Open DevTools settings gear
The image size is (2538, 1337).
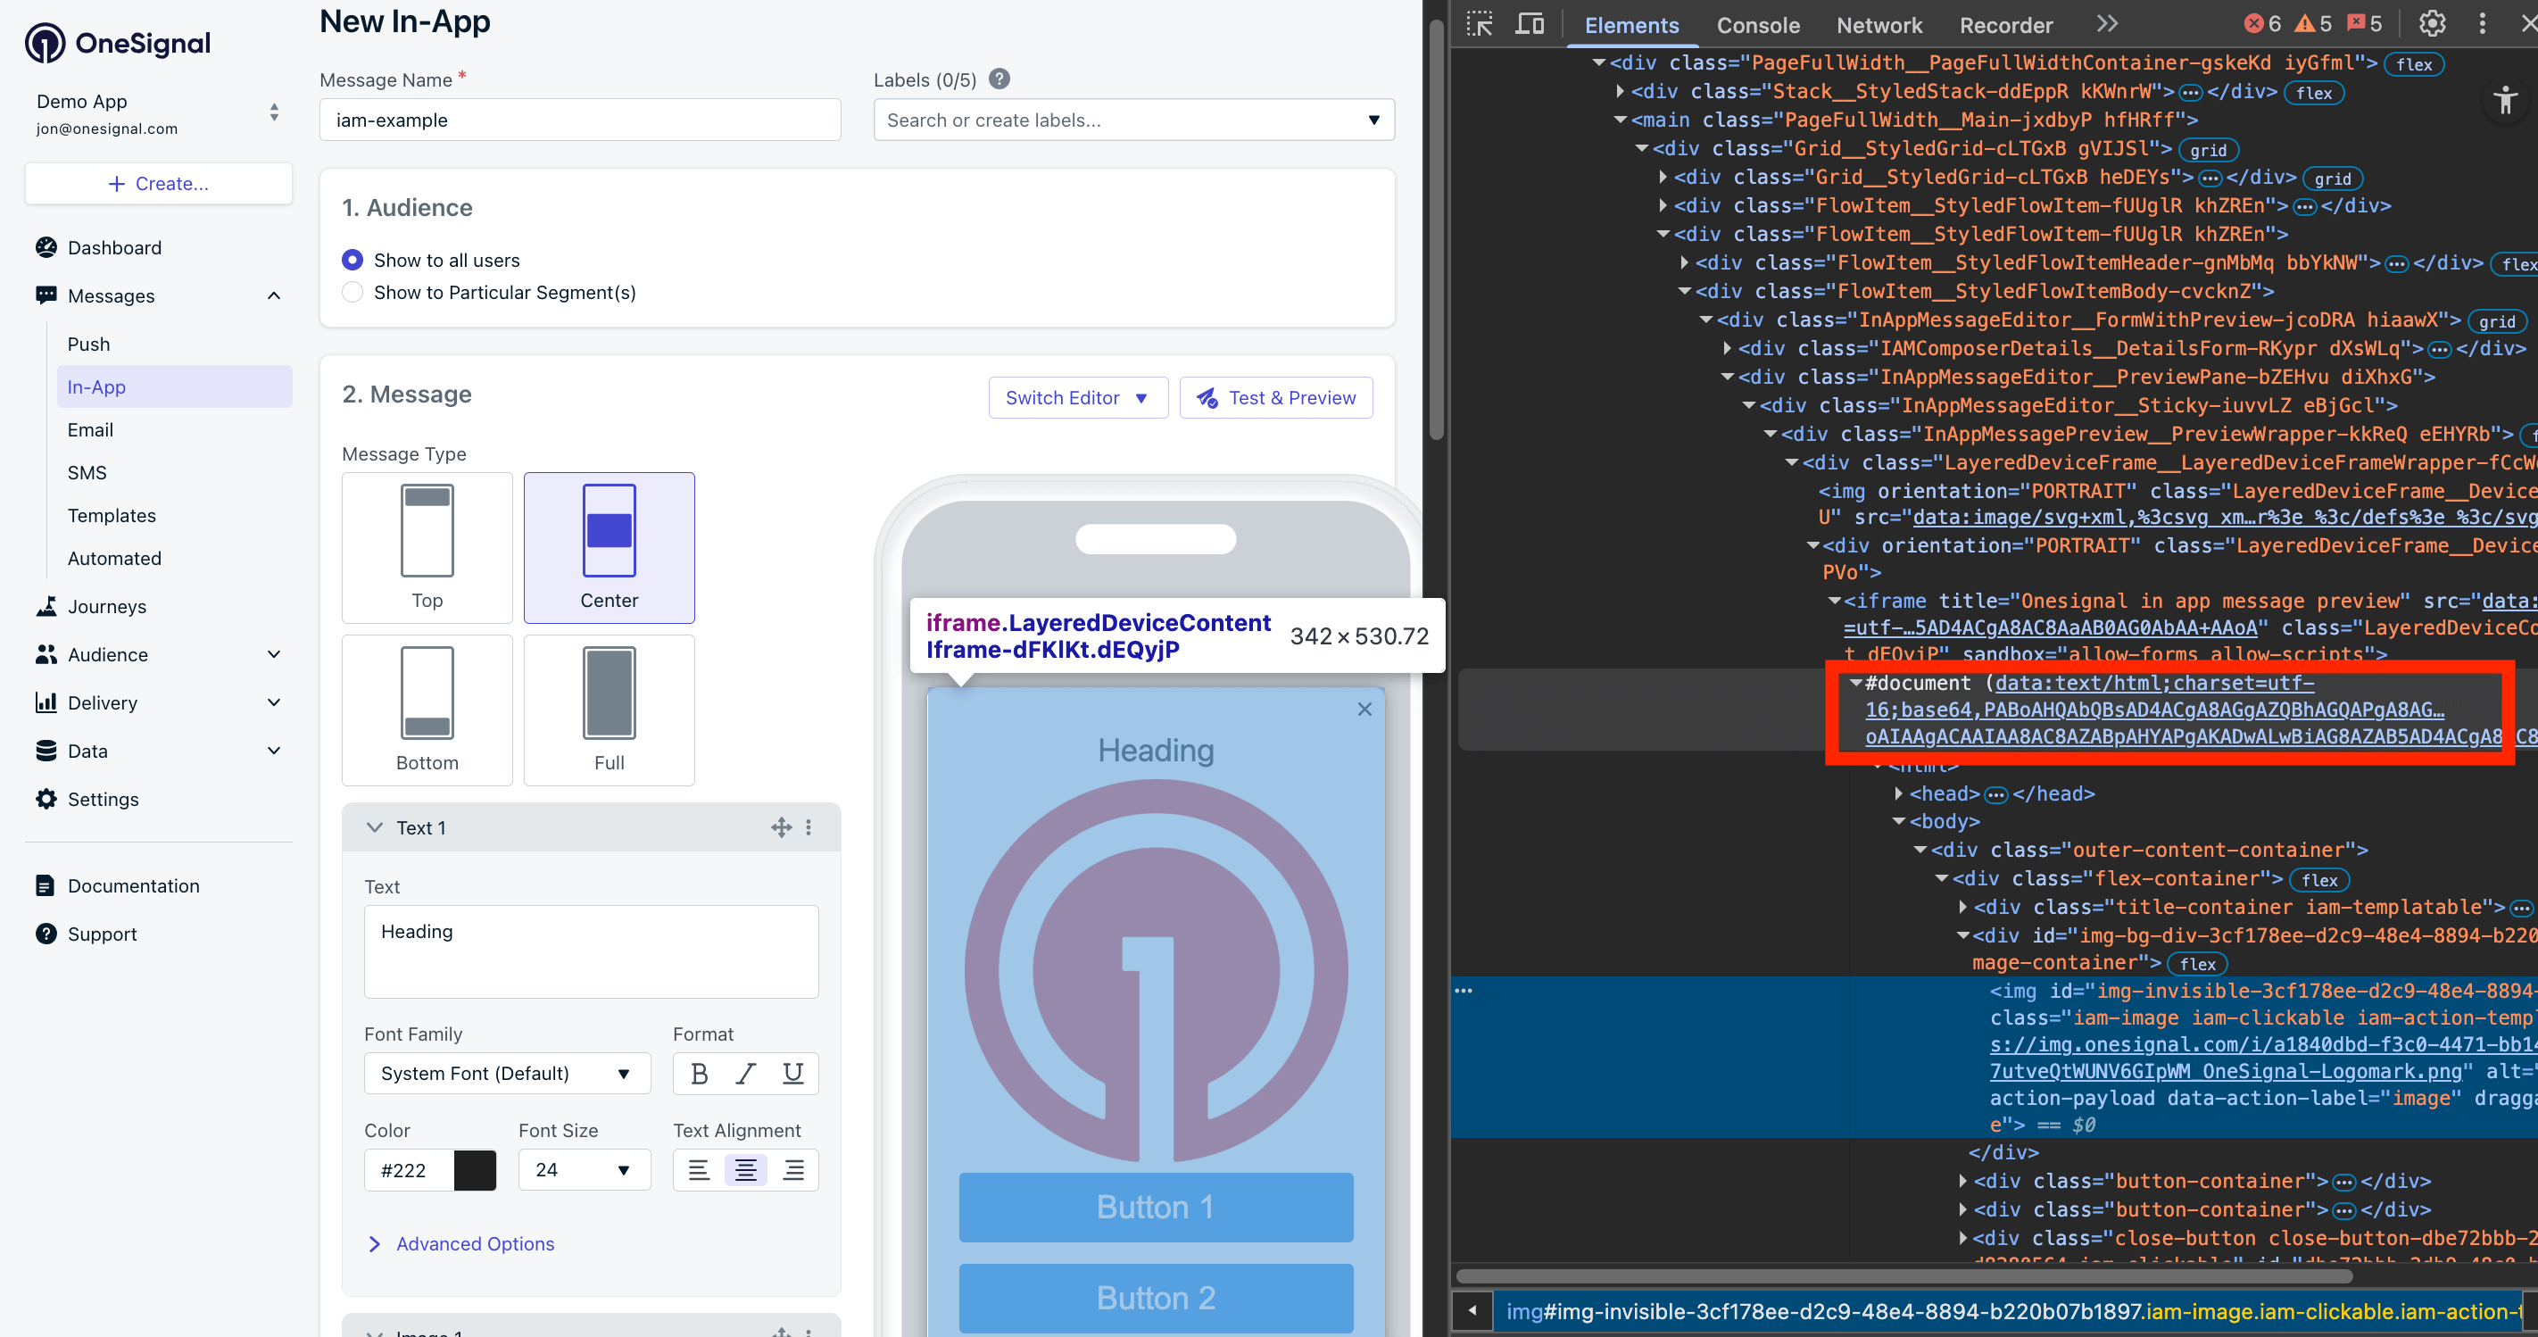(2433, 23)
